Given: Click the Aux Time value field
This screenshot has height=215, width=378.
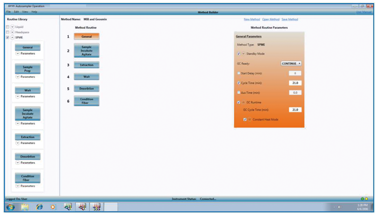Looking at the screenshot, I should pos(295,93).
